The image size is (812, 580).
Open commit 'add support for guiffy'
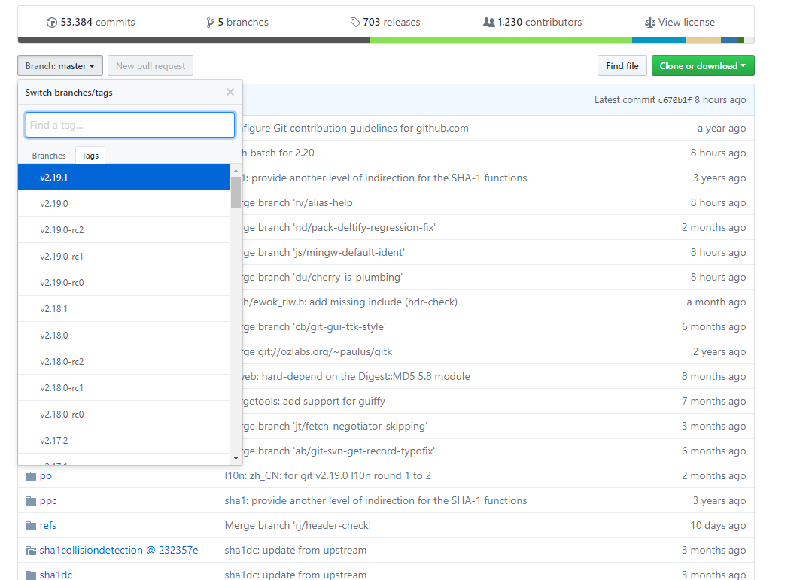314,402
